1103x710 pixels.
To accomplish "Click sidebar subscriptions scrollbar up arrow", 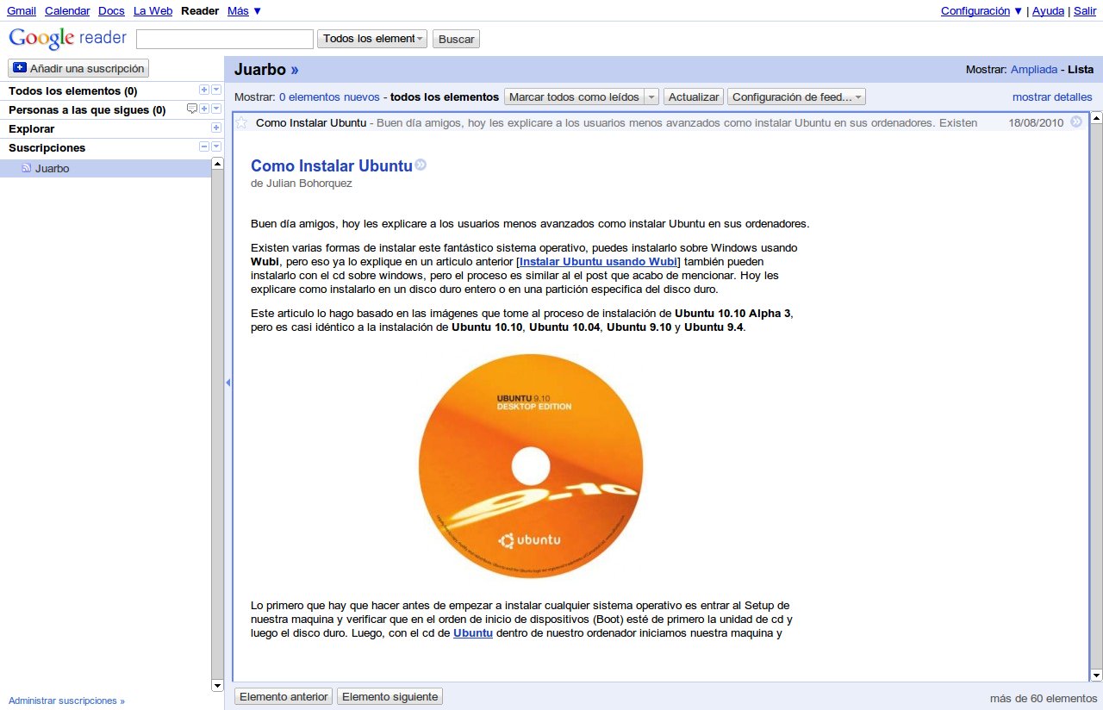I will point(217,164).
